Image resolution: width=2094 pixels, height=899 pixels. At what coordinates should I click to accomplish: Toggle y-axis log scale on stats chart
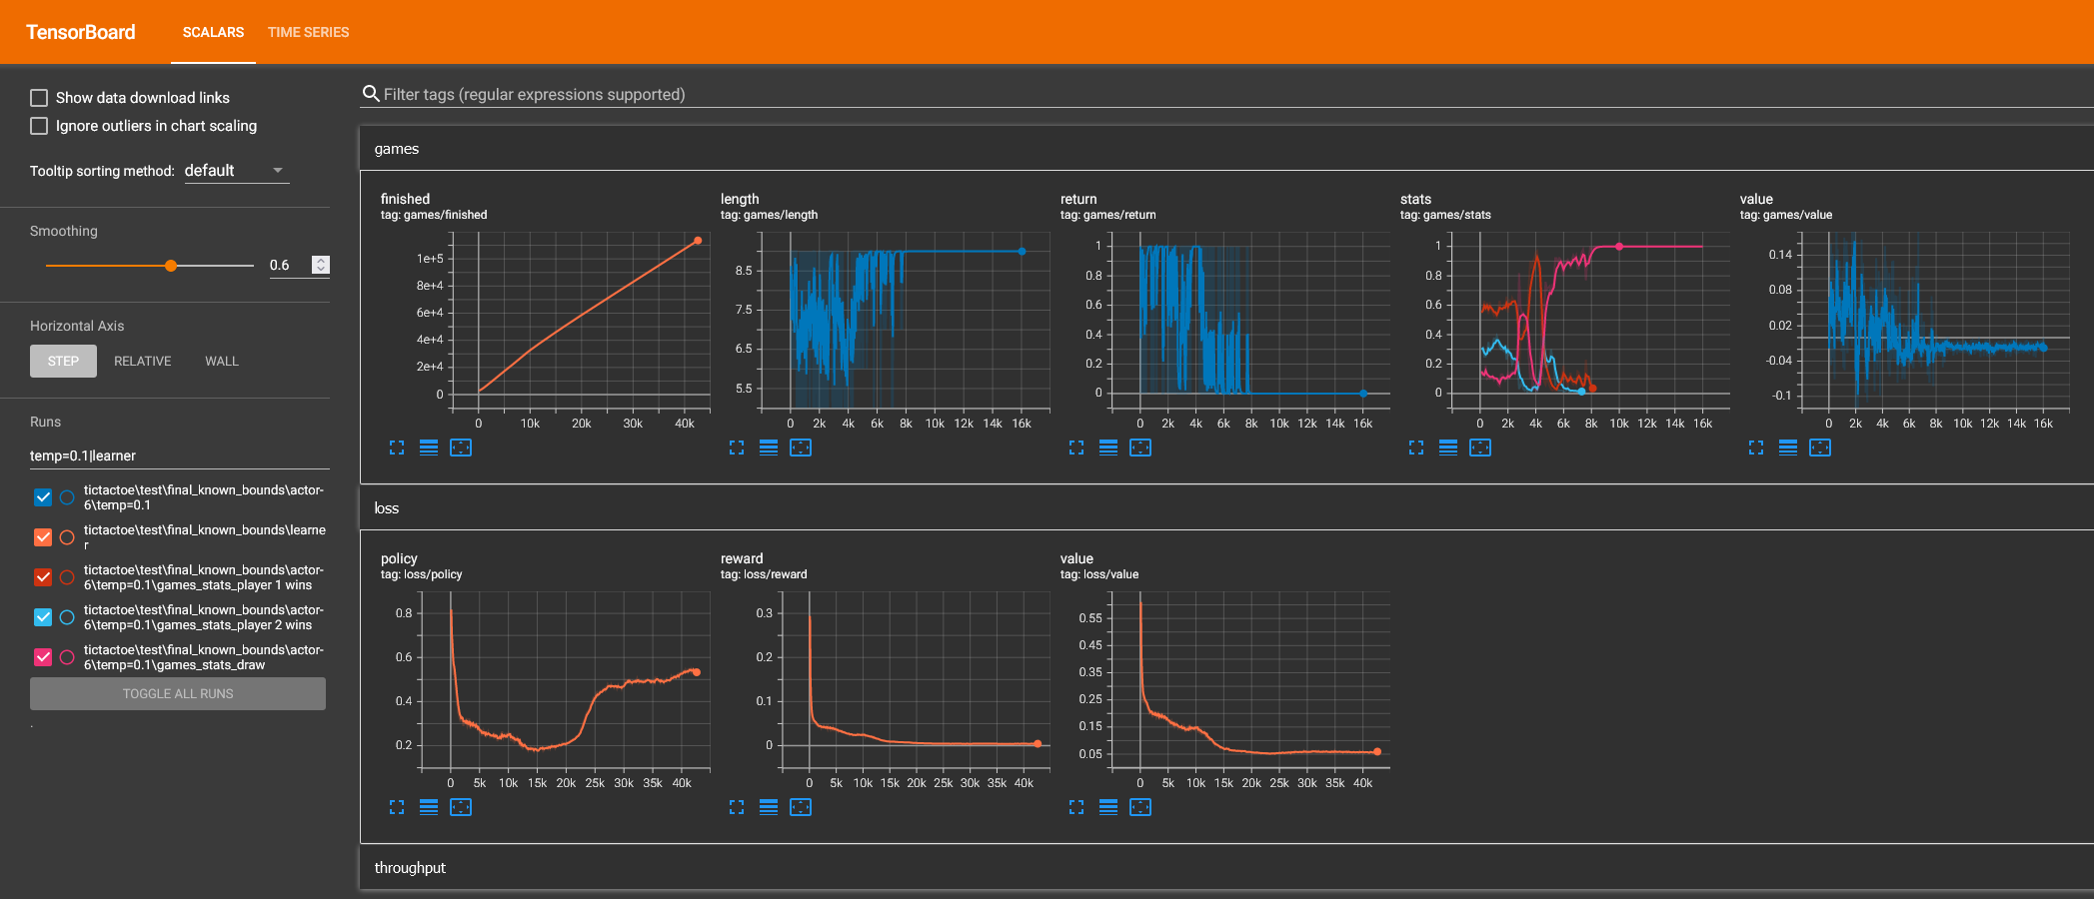pos(1448,448)
